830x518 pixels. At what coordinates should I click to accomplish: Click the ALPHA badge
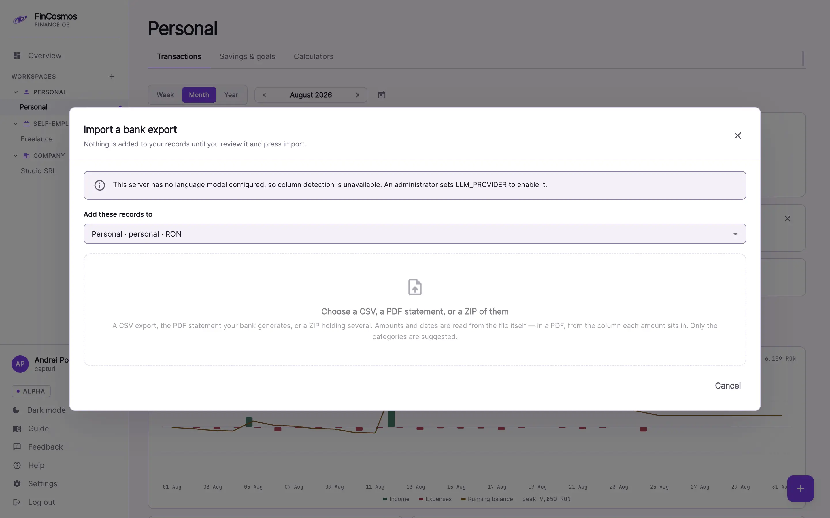(31, 391)
